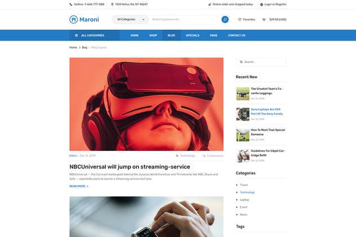The image size is (356, 237).
Task: Expand the All Categories search dropdown
Action: click(130, 19)
